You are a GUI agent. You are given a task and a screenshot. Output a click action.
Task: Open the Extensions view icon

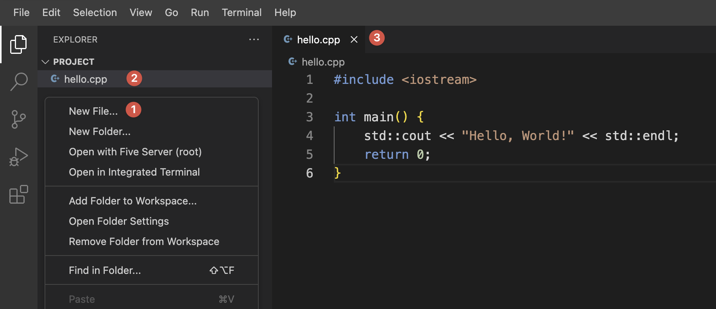pyautogui.click(x=18, y=194)
